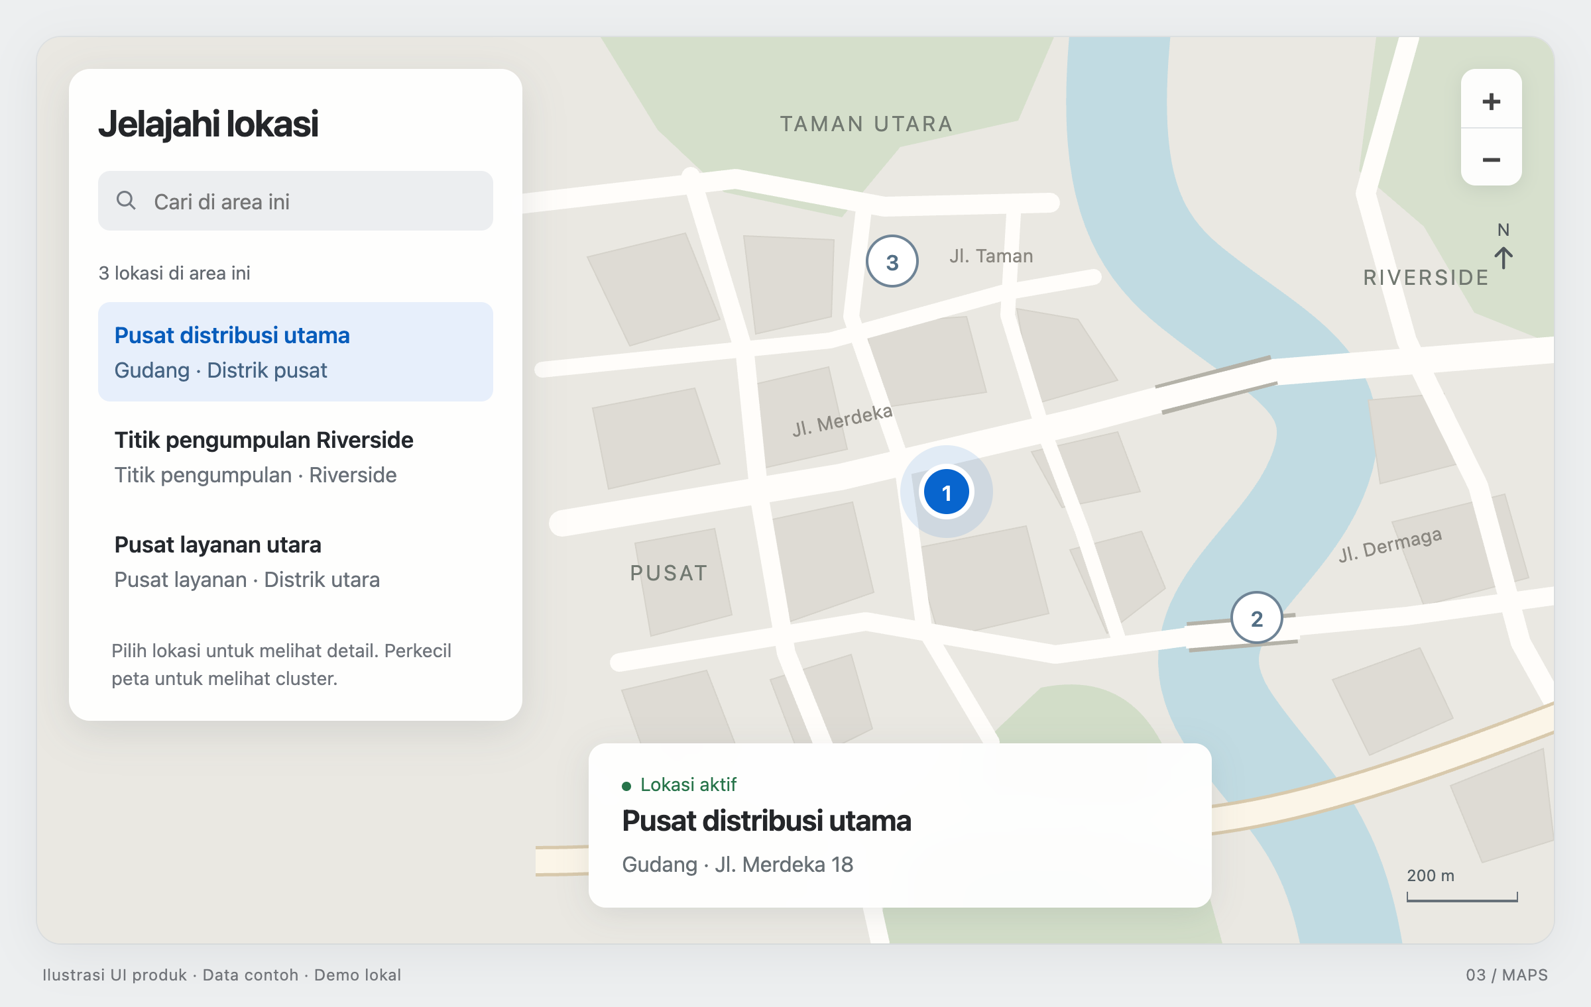The width and height of the screenshot is (1591, 1007).
Task: Select Pusat distribusi utama in the list
Action: coord(296,352)
